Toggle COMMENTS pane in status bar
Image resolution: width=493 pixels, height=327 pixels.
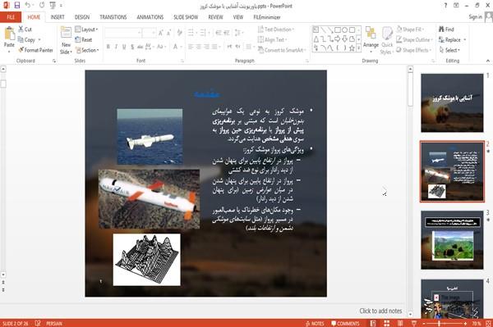pyautogui.click(x=345, y=323)
